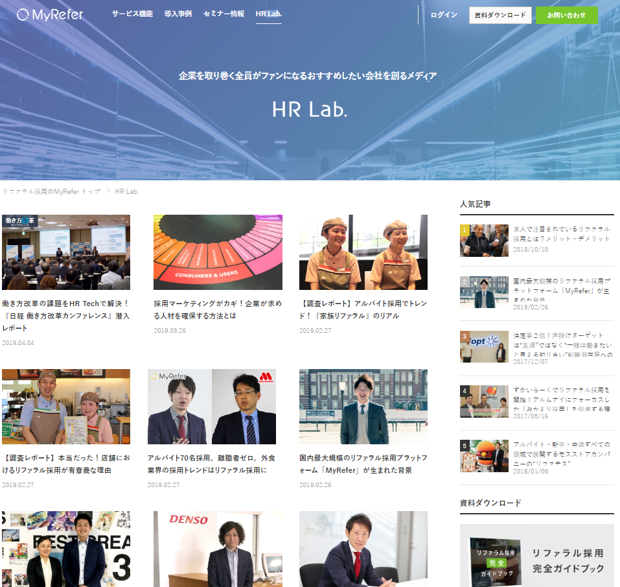Open the アルバイト70名採用、離職者ゼロ article title
Viewport: 620px width, 587px height.
[212, 464]
